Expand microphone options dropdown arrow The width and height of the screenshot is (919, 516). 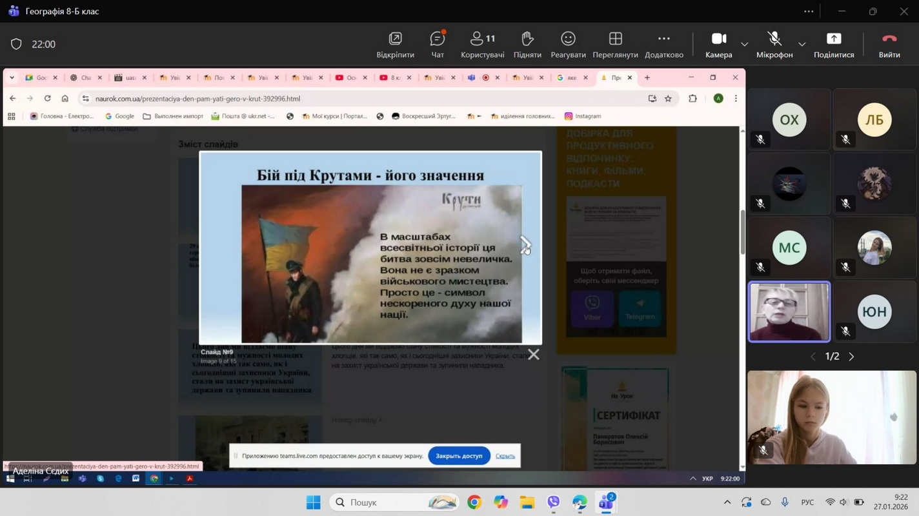point(802,45)
